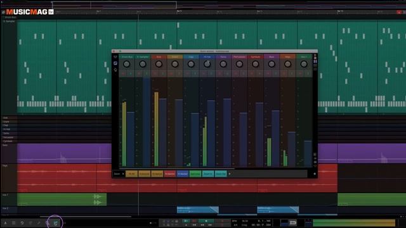Click the arrangement's horizontal scrollbar above the toolbar
The height and width of the screenshot is (228, 406).
tap(86, 217)
